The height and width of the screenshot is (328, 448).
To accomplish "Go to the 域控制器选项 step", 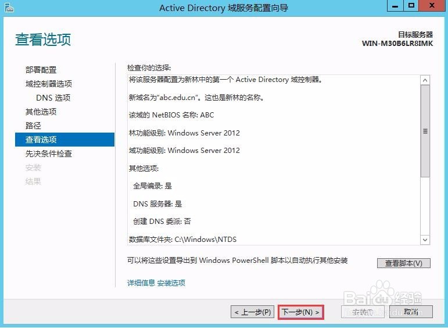I will coord(49,84).
